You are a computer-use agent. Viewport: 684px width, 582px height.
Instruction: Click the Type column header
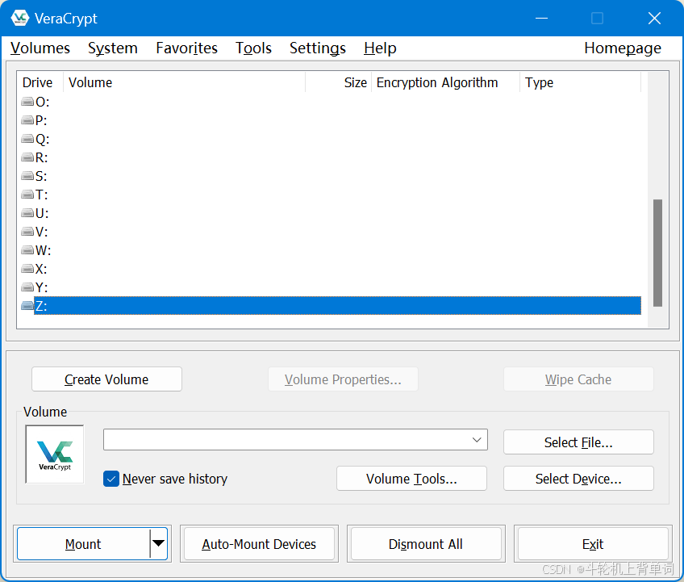(x=580, y=82)
